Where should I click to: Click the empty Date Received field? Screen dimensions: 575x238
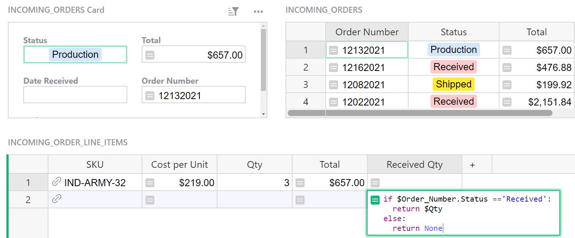pos(75,95)
